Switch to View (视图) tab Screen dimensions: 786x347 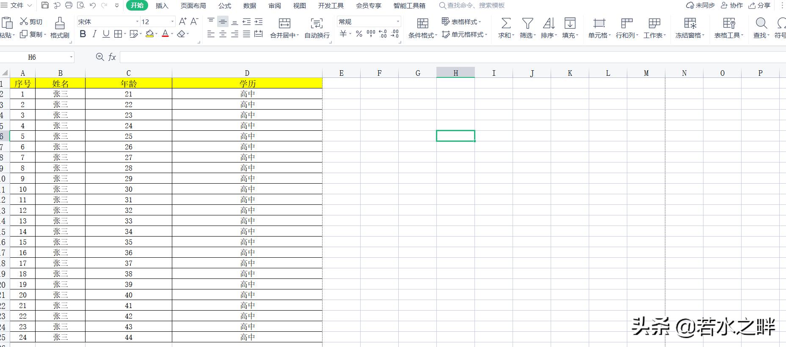tap(300, 6)
